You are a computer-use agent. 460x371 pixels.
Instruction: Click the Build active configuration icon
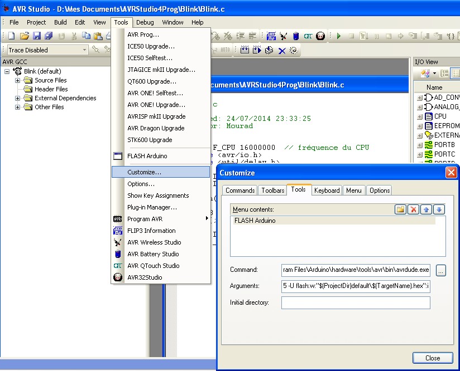coord(245,50)
